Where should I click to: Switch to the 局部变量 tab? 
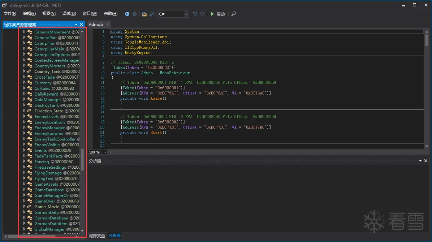[x=97, y=236]
